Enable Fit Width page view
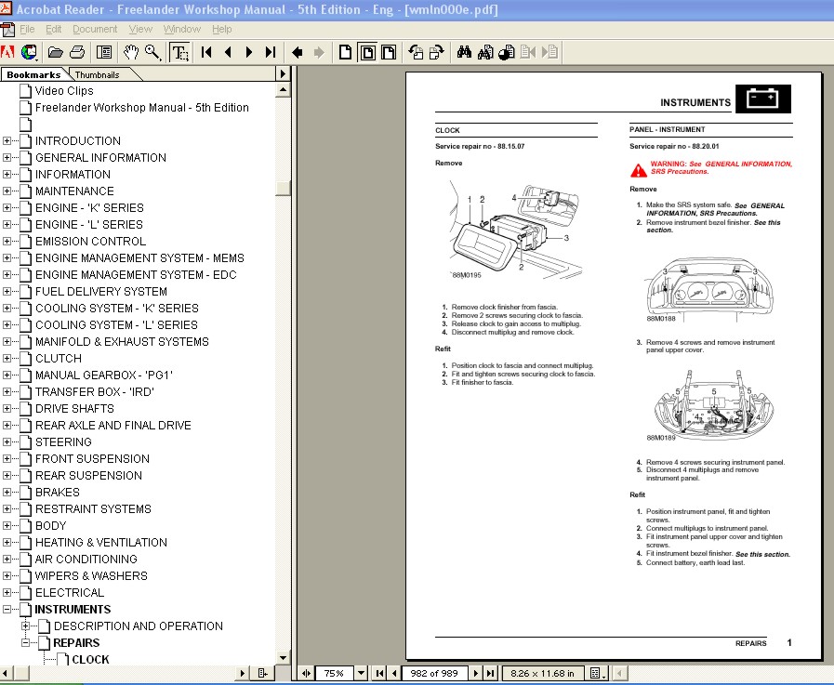 click(x=389, y=53)
